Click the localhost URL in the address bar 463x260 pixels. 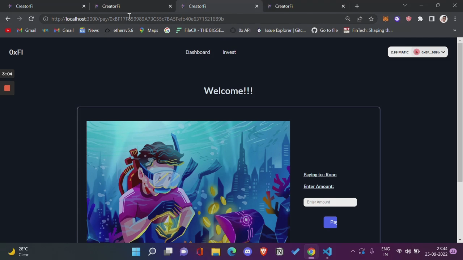click(137, 19)
